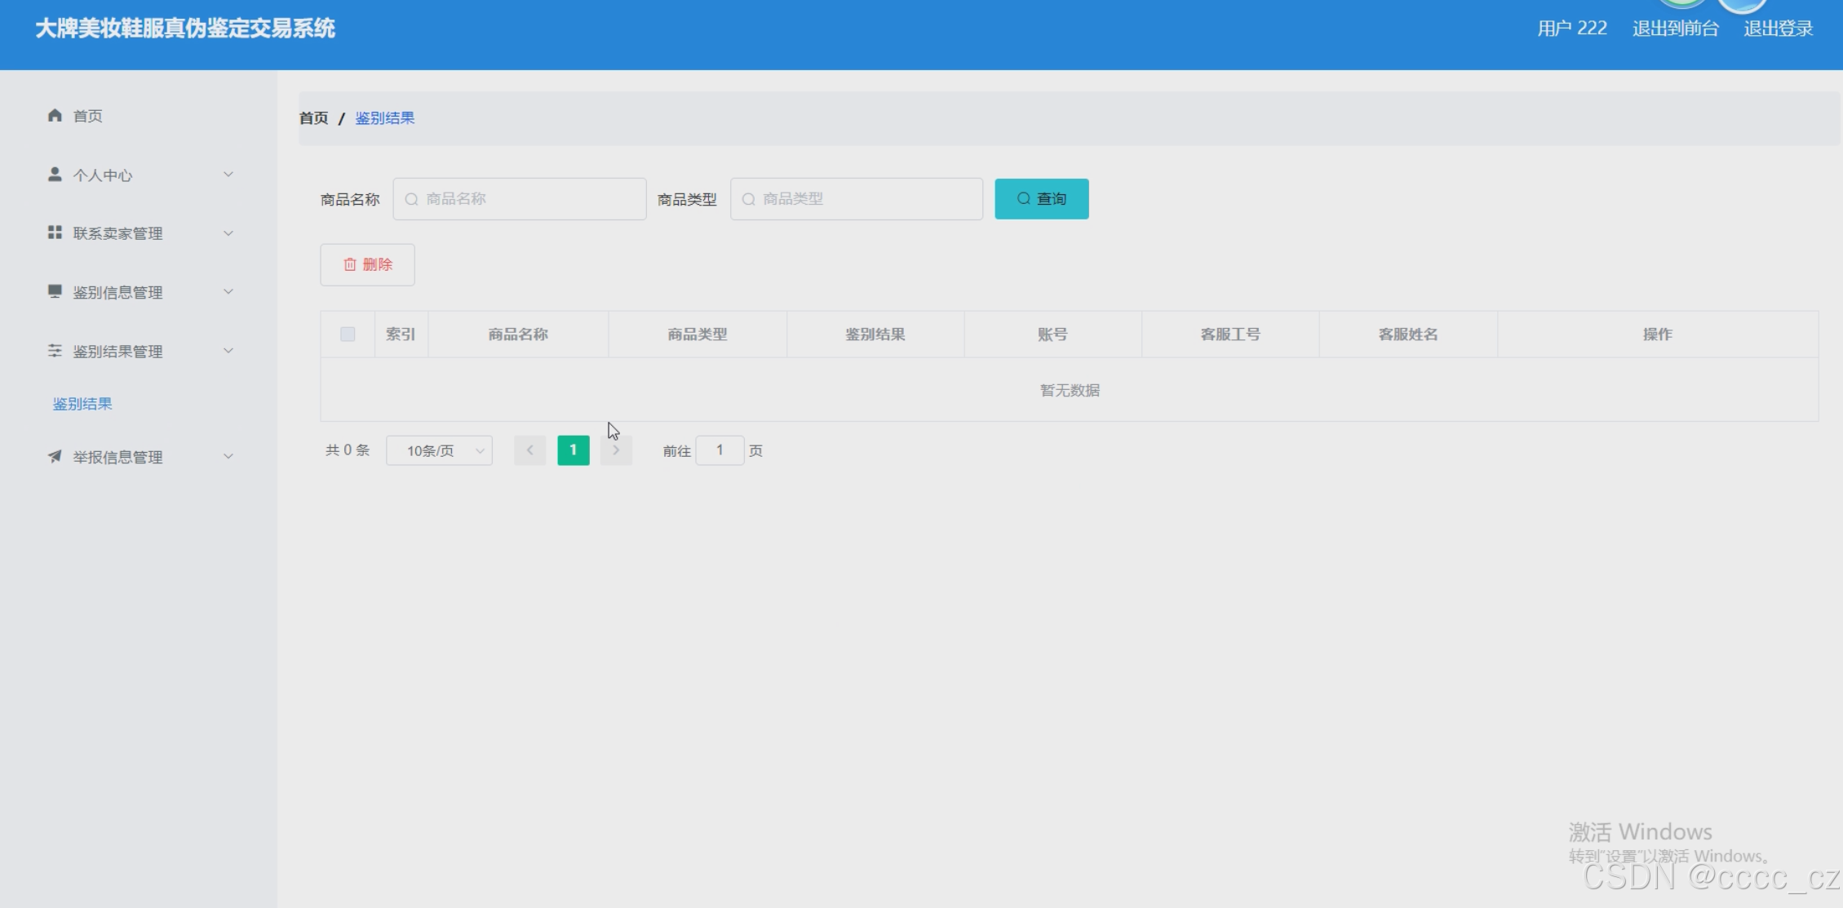Click the 前往 page number input
Viewport: 1843px width, 908px height.
[x=720, y=450]
